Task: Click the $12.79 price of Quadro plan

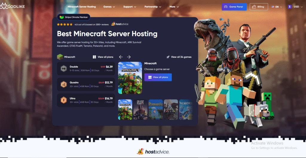Action: [x=109, y=82]
